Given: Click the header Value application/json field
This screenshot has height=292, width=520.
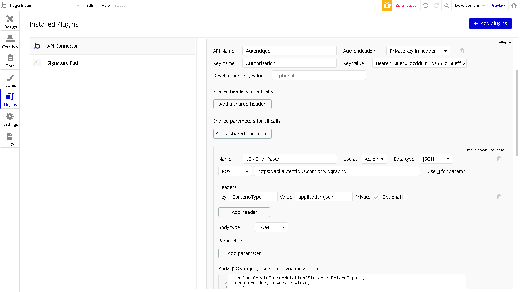Looking at the screenshot, I should [x=323, y=197].
